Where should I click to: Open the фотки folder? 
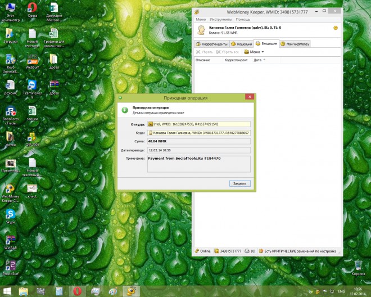pos(11,139)
